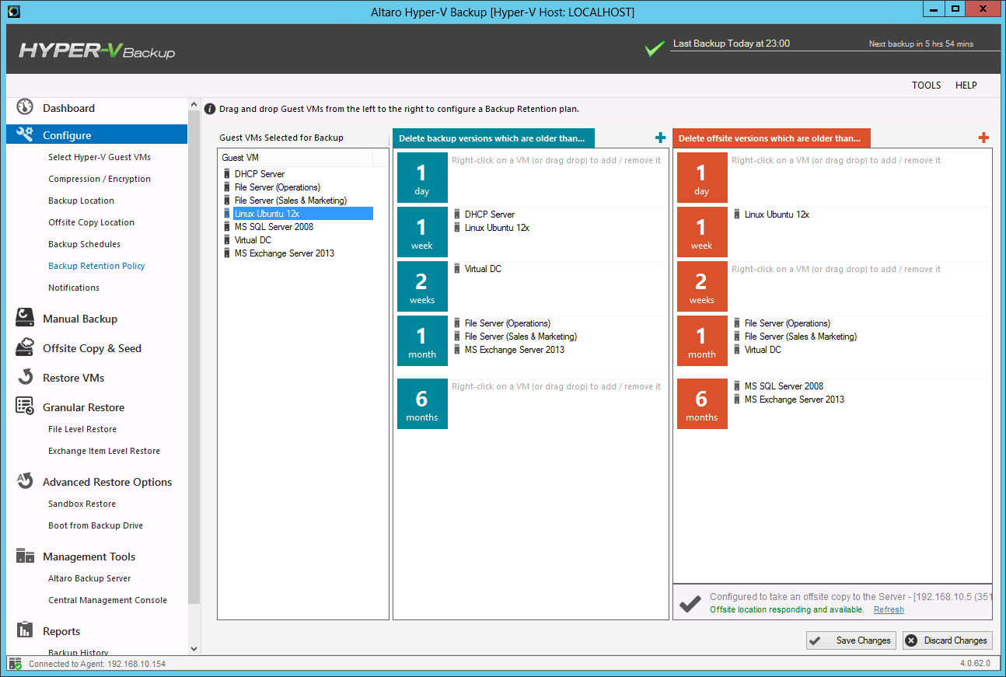
Task: Click the Manual Backup drive icon
Action: [25, 318]
